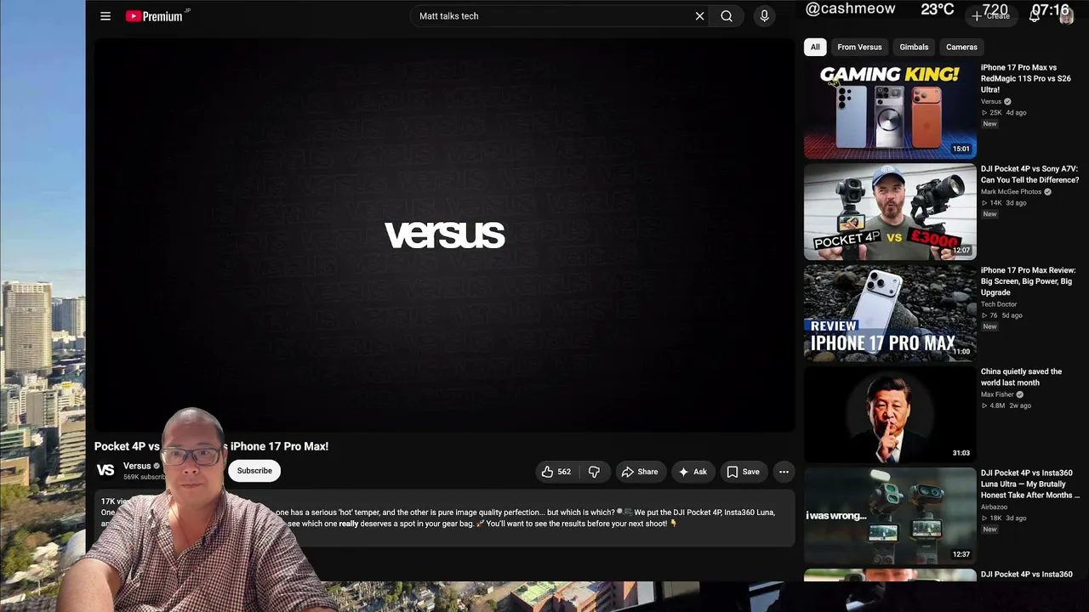1089x612 pixels.
Task: Open title DJI Pocket 4P vs Sony A7V
Action: (1029, 174)
